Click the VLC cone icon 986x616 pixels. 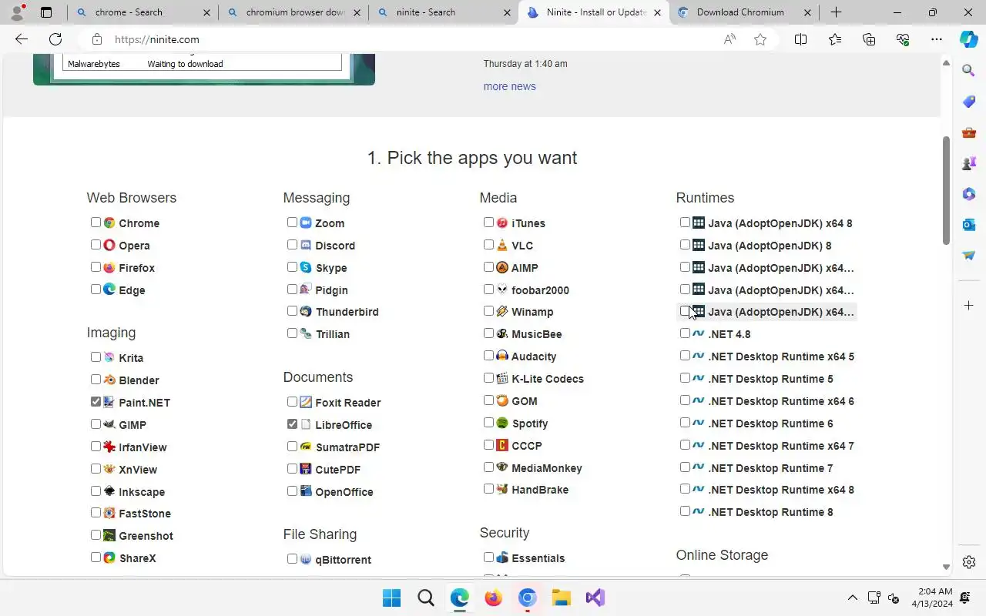[502, 245]
